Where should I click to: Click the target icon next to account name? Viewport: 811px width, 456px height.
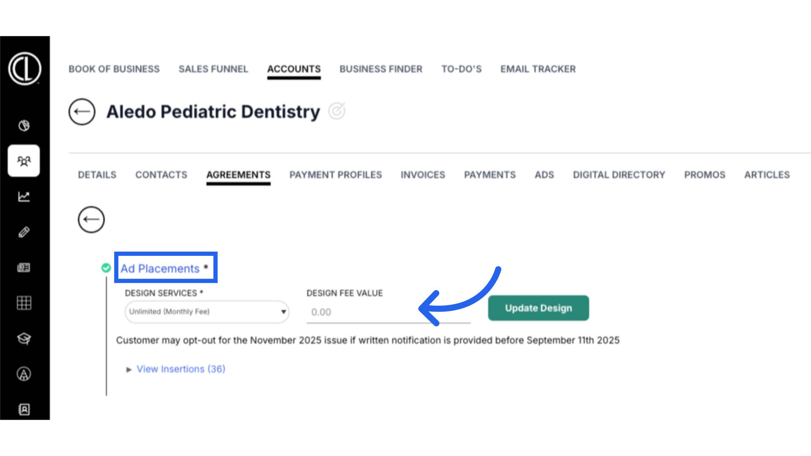[337, 111]
